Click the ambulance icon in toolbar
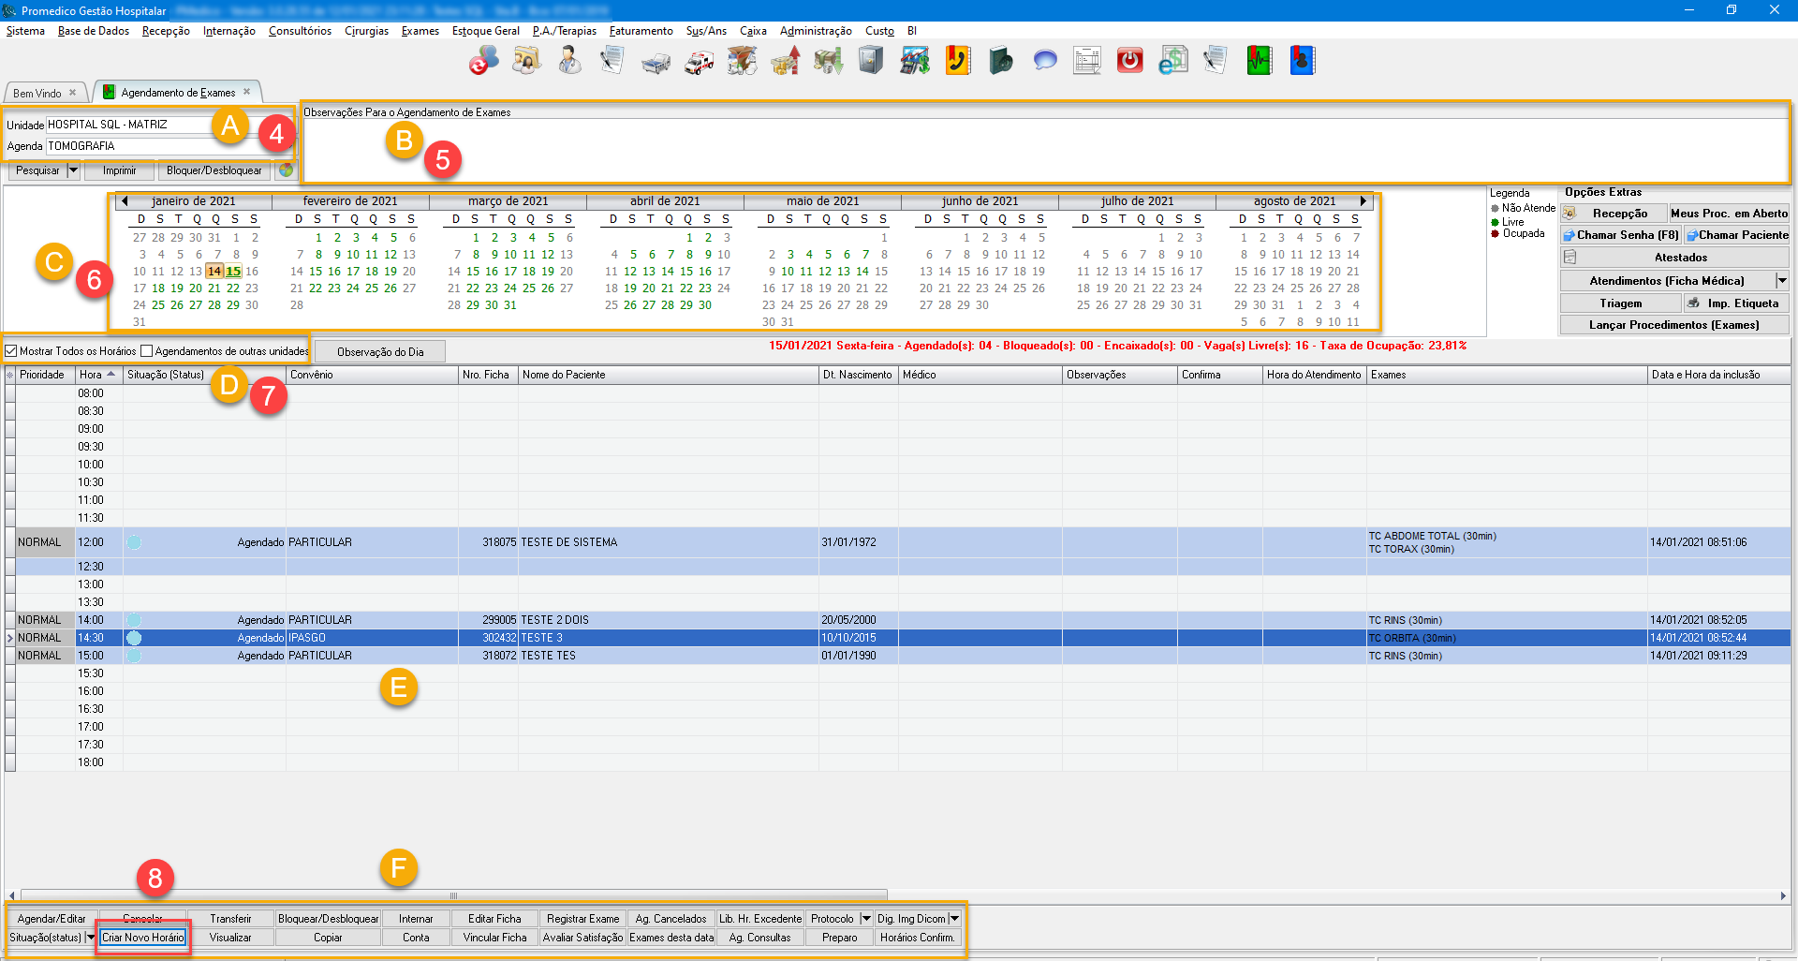This screenshot has height=961, width=1798. click(x=699, y=62)
